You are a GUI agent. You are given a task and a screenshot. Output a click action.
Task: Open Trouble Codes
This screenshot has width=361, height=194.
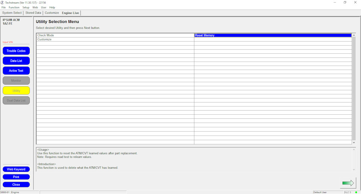point(16,51)
